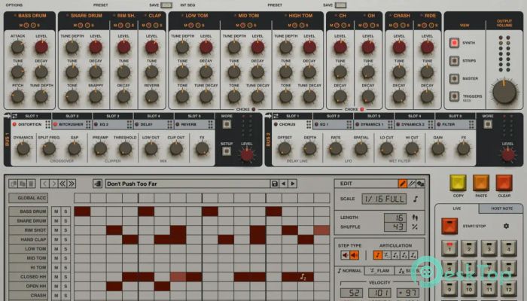527x301 pixels.
Task: Click the copy icon in sequencer toolbar
Action: pyautogui.click(x=14, y=184)
